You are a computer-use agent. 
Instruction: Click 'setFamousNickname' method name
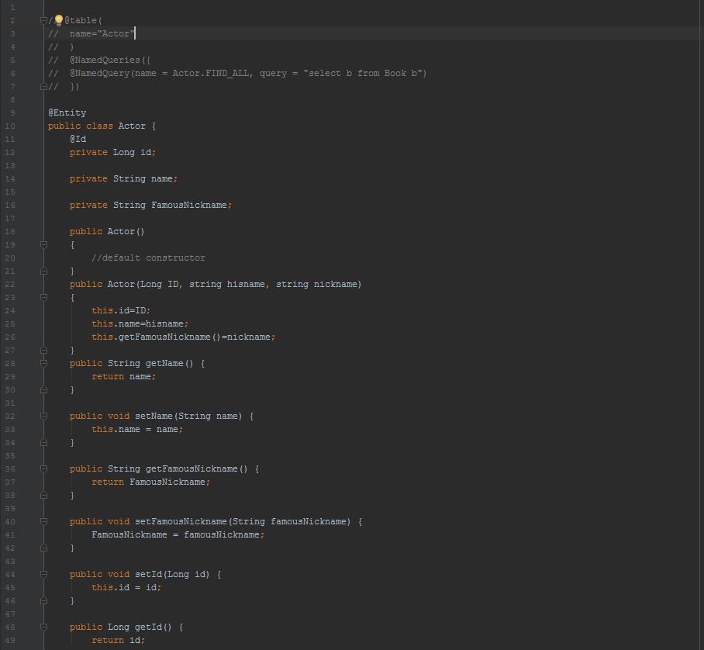pyautogui.click(x=181, y=521)
